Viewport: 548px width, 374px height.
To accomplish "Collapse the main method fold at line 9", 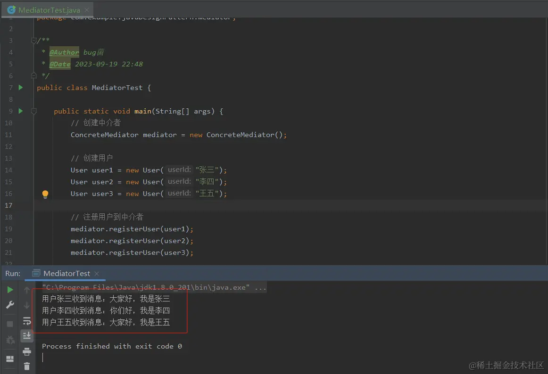I will tap(34, 111).
